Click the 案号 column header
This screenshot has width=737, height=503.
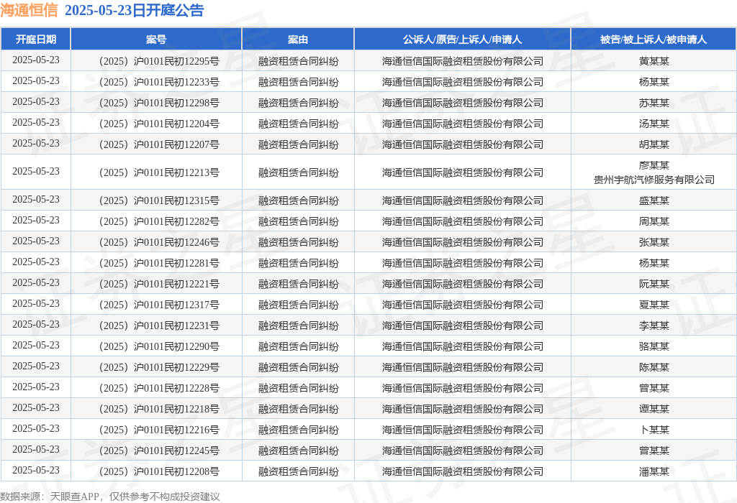point(156,40)
